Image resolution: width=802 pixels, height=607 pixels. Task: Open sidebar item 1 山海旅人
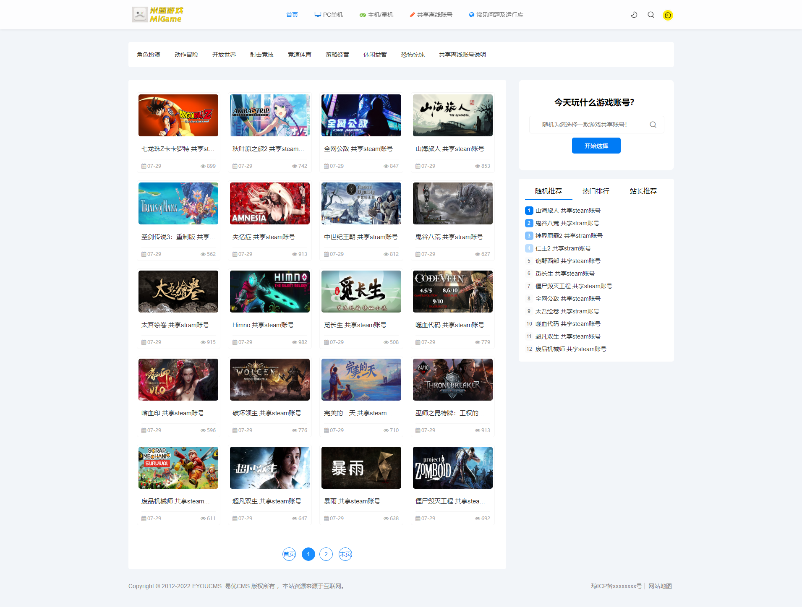(x=568, y=211)
